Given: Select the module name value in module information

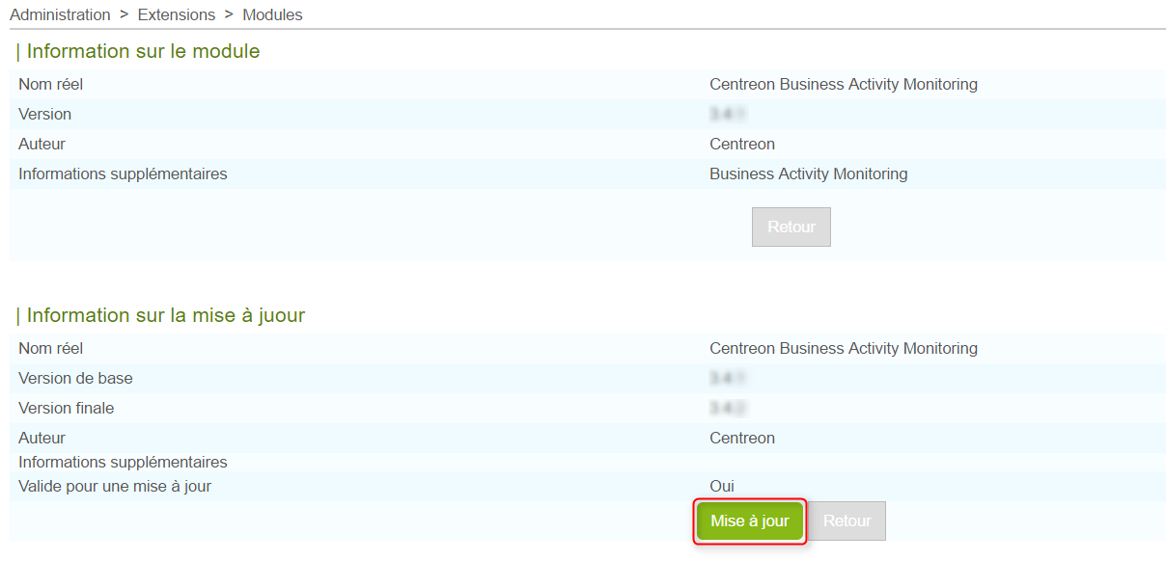Looking at the screenshot, I should tap(843, 84).
